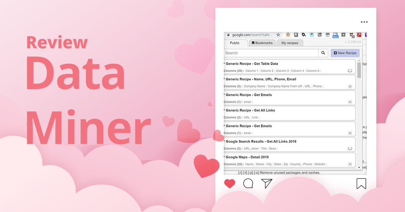Click inside the Search field

[x=270, y=53]
